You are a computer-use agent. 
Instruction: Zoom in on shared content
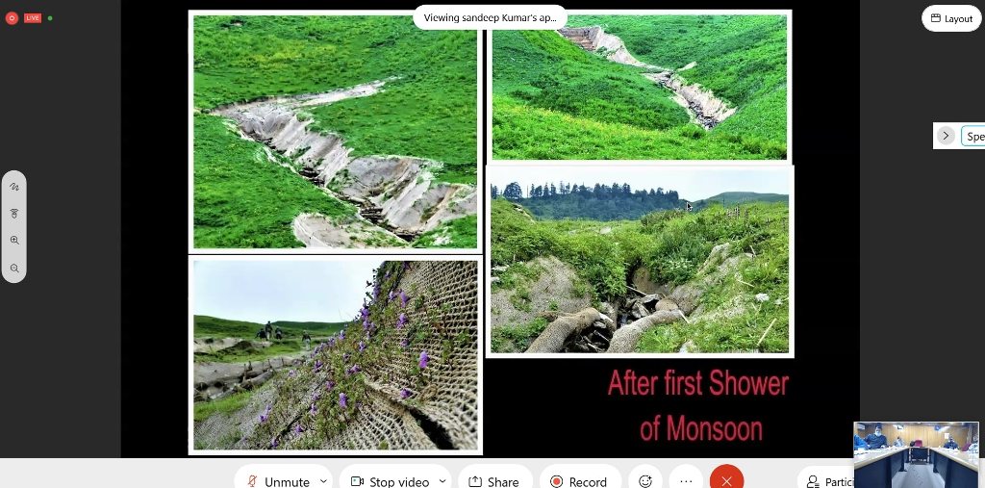pyautogui.click(x=14, y=241)
